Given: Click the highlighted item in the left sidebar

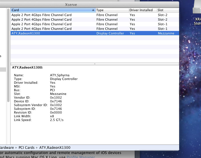Looking at the screenshot, I should click(x=3, y=69).
